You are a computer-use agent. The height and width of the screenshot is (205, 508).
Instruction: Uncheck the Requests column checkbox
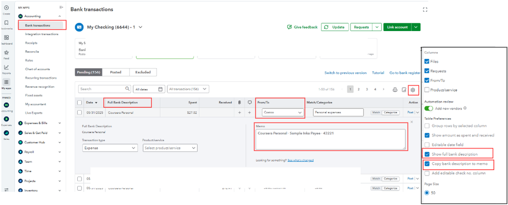click(427, 71)
